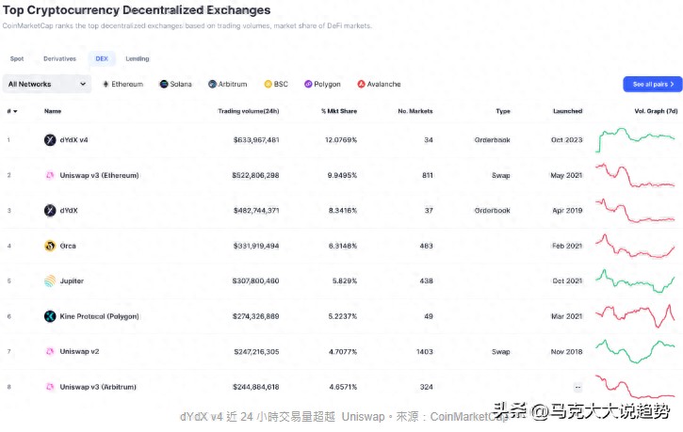Click the Uniswap v3 (Ethereum) unicorn icon
Image resolution: width=683 pixels, height=432 pixels.
(50, 175)
